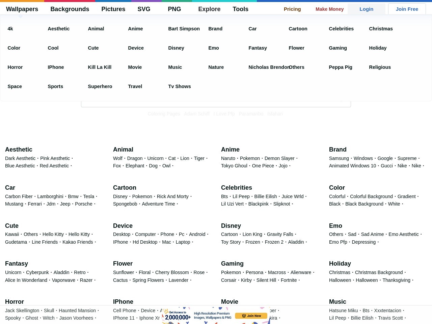This screenshot has height=324, width=432.
Task: Open Emo Aesthetic wallpapers
Action: (x=403, y=234)
